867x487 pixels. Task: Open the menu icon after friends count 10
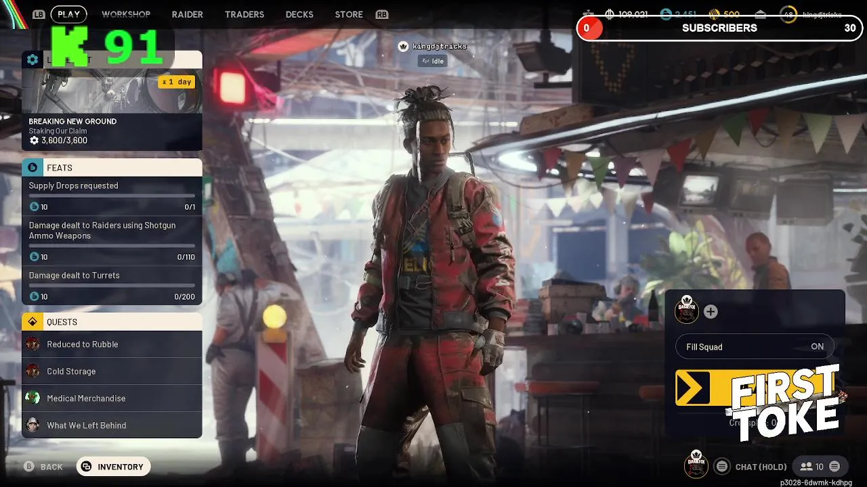(834, 467)
